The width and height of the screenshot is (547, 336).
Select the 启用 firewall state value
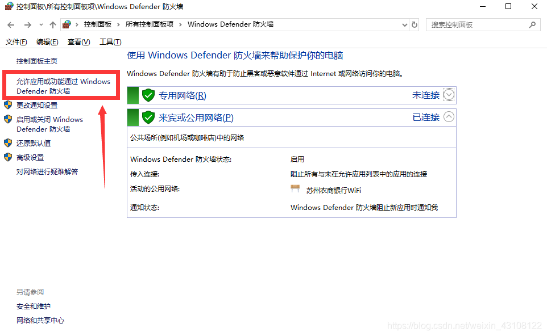(x=297, y=159)
